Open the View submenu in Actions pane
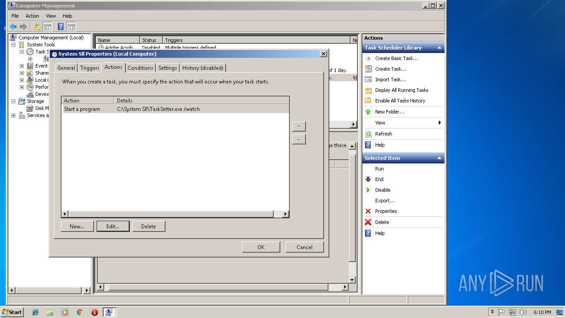565x318 pixels. [x=403, y=123]
